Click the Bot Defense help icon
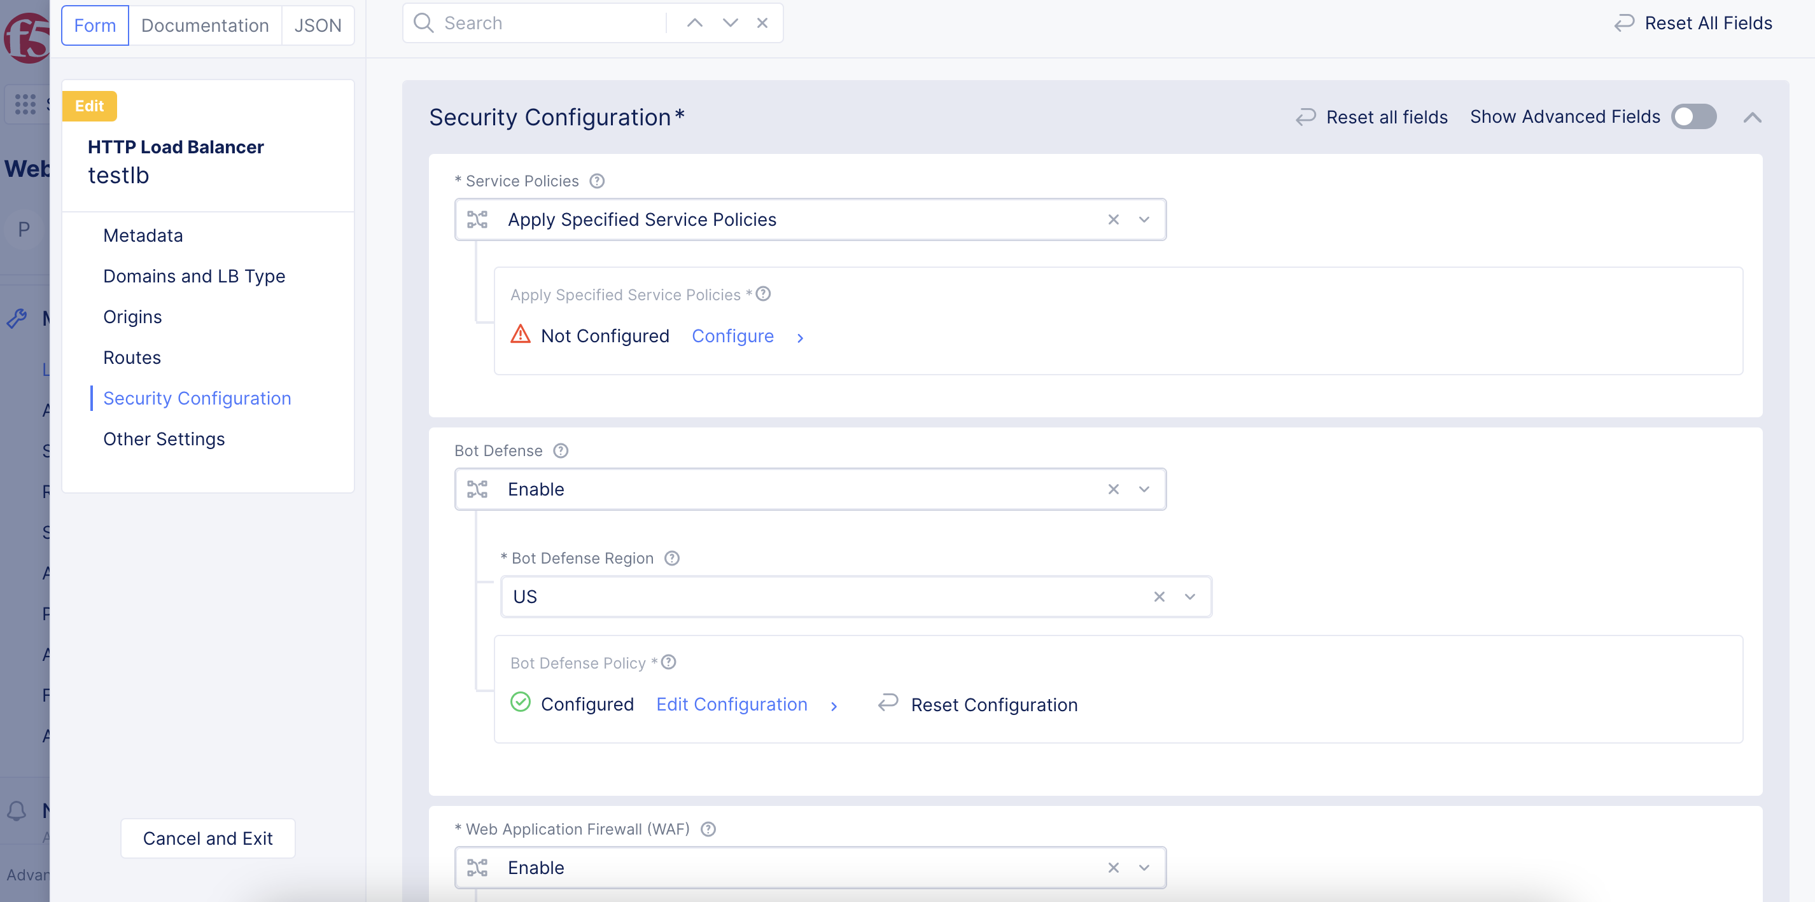1815x902 pixels. pos(561,450)
